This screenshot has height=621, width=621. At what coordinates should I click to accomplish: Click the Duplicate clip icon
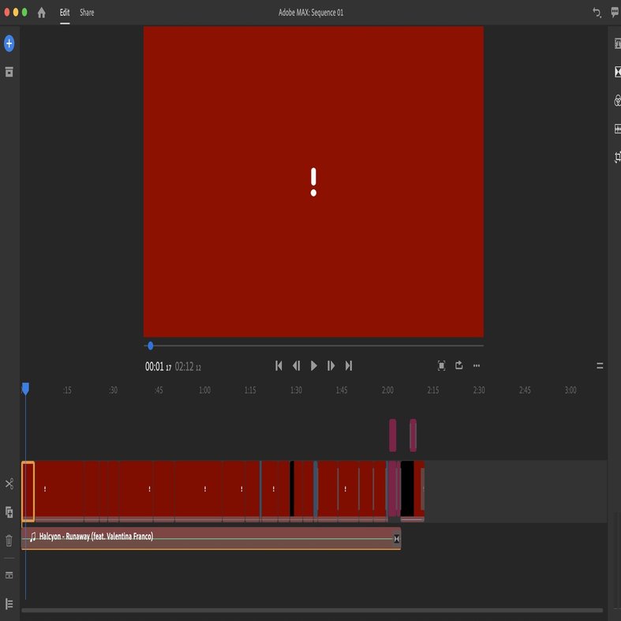tap(9, 512)
